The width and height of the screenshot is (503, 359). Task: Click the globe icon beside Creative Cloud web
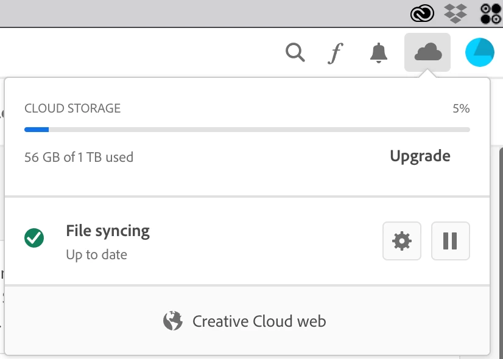(172, 321)
